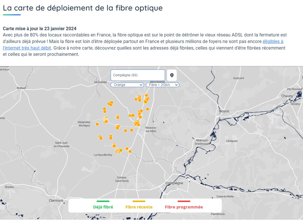Screen dimensions: 303x223
Task: Click the Ressons-sur-Matz label on the map
Action: 151,129
